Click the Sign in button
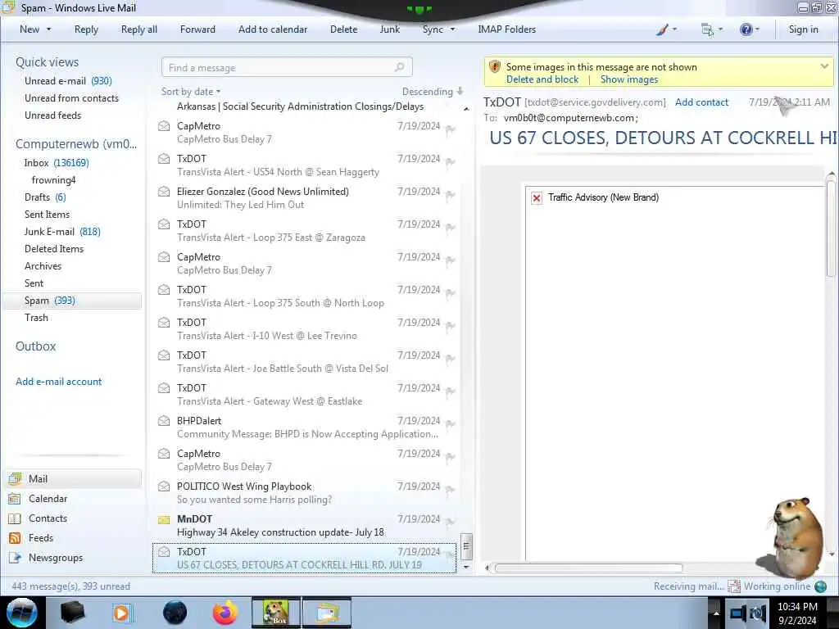The width and height of the screenshot is (839, 629). [803, 29]
